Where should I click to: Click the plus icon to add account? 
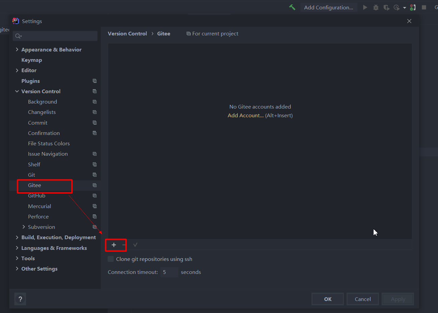[x=114, y=245]
